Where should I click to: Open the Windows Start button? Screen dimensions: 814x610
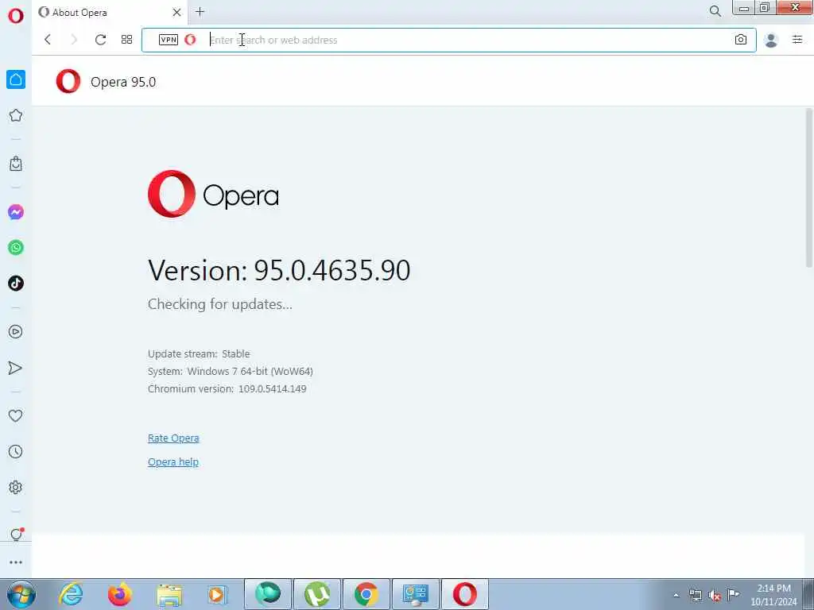point(21,594)
